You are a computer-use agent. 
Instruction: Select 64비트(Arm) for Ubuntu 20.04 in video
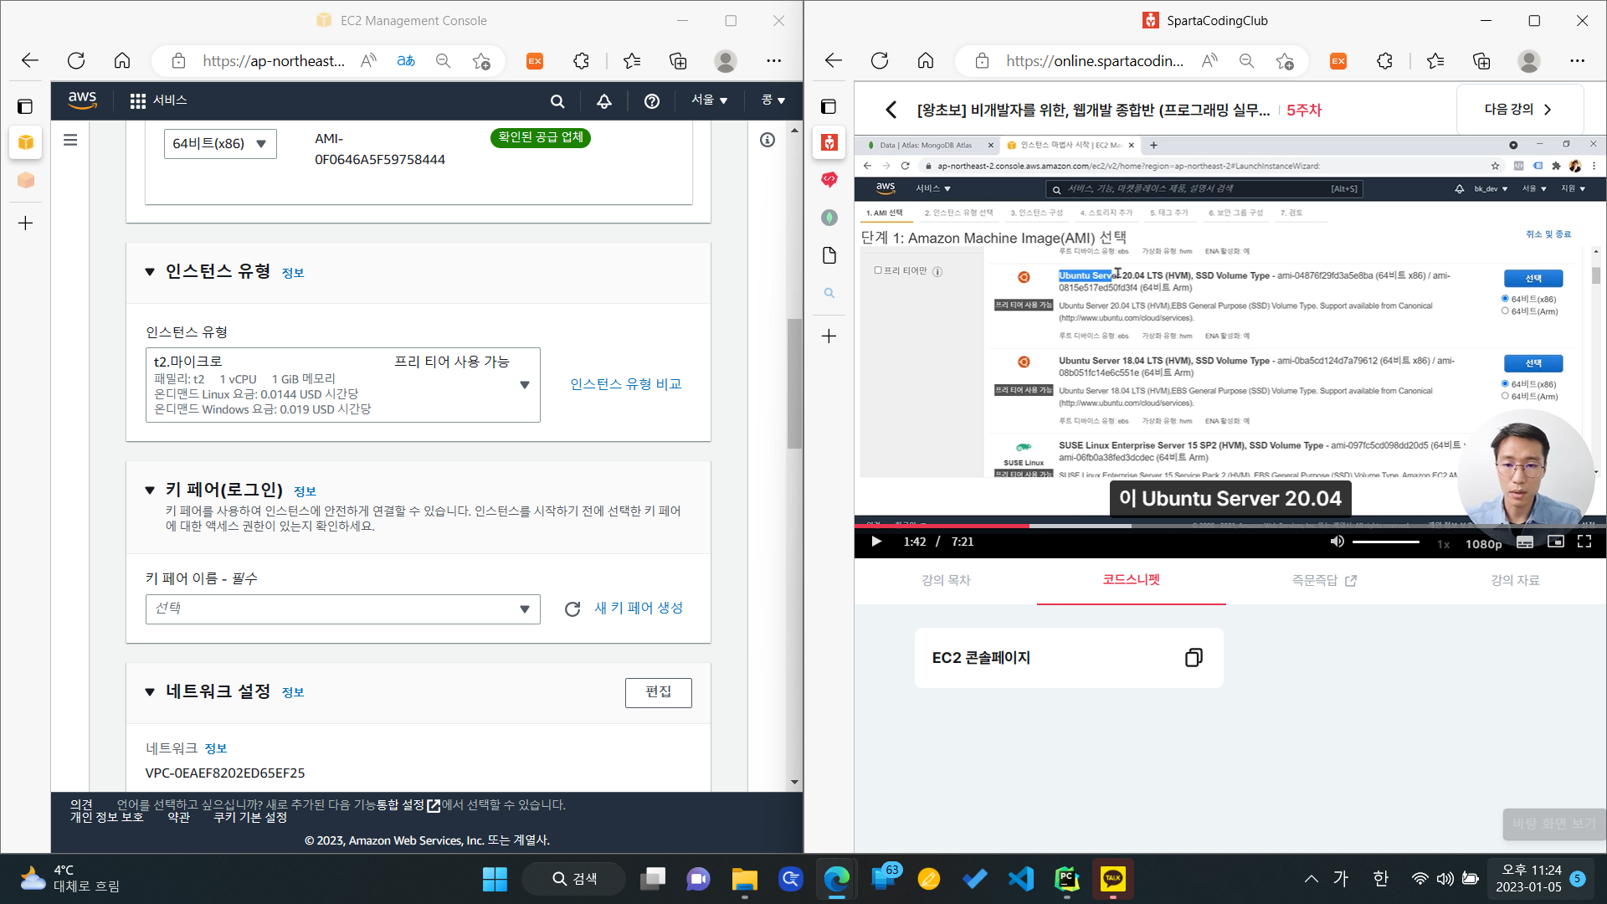1505,311
